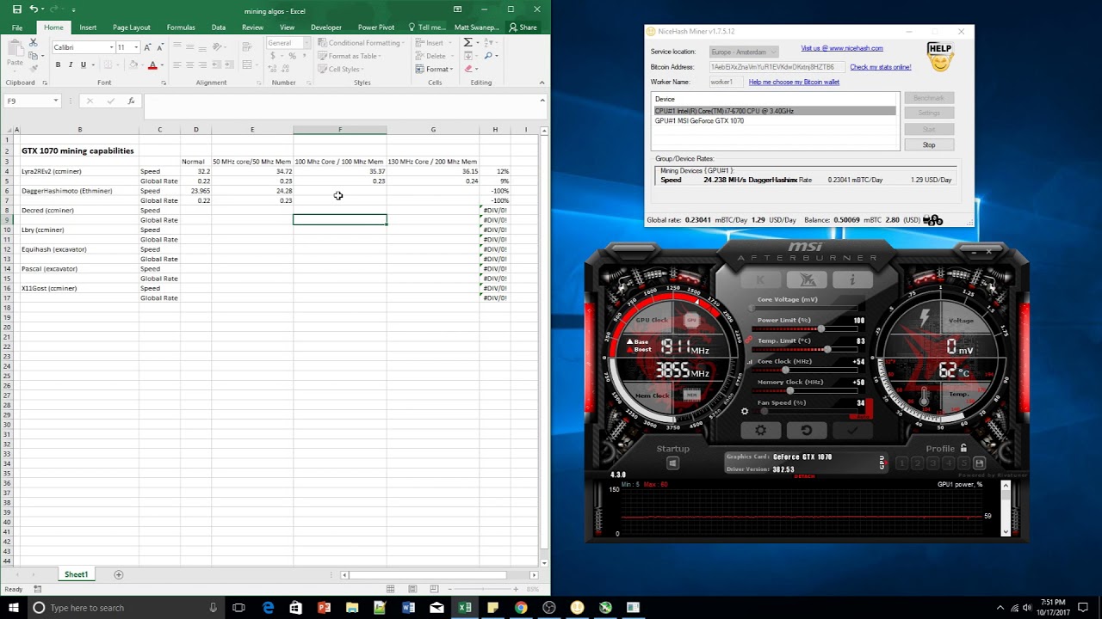1102x619 pixels.
Task: Increase decimal places in the Number group
Action: [272, 69]
